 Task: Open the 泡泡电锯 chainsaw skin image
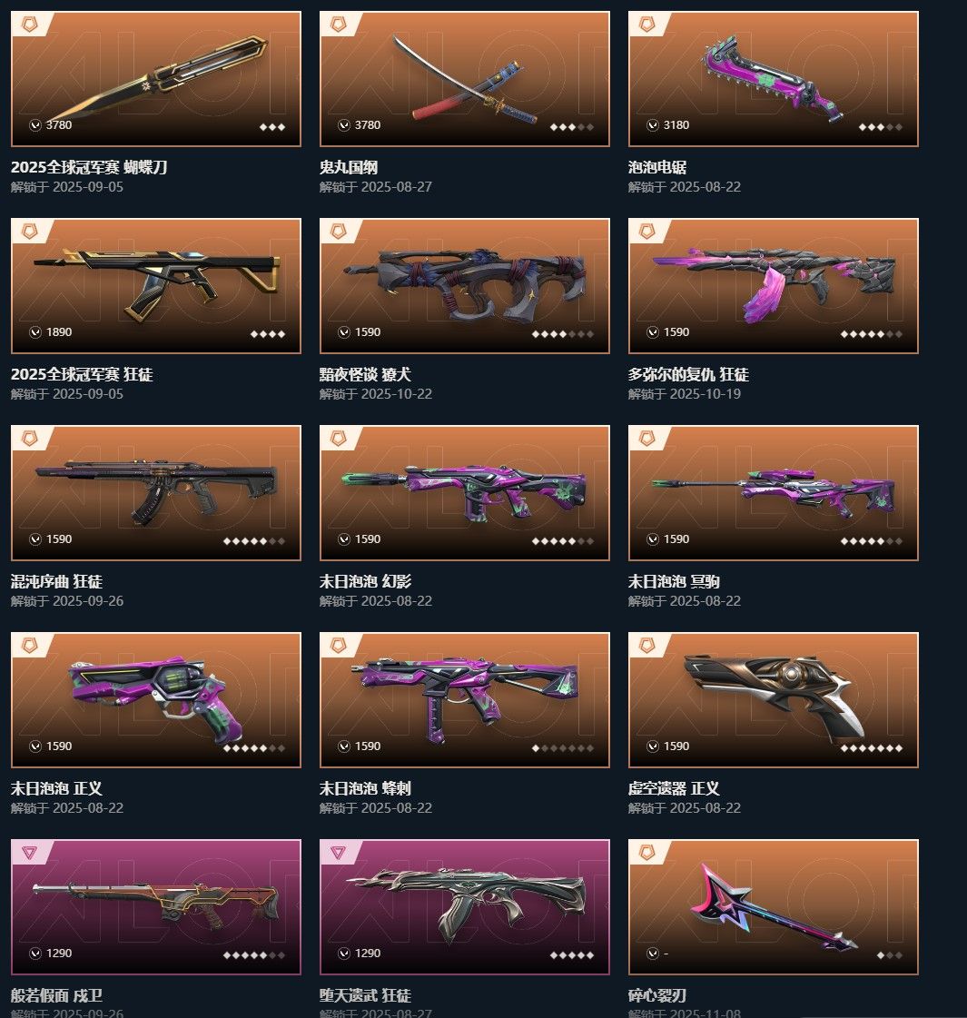[773, 79]
